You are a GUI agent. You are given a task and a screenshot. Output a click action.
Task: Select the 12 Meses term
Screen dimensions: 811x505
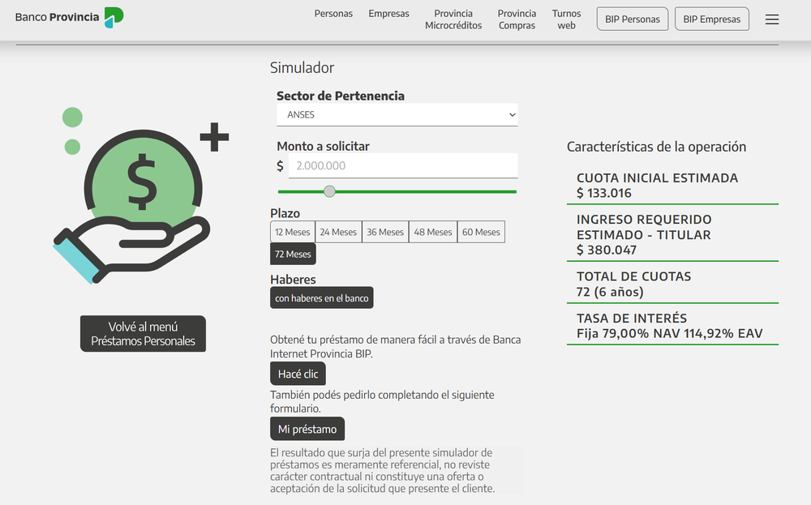pyautogui.click(x=291, y=231)
